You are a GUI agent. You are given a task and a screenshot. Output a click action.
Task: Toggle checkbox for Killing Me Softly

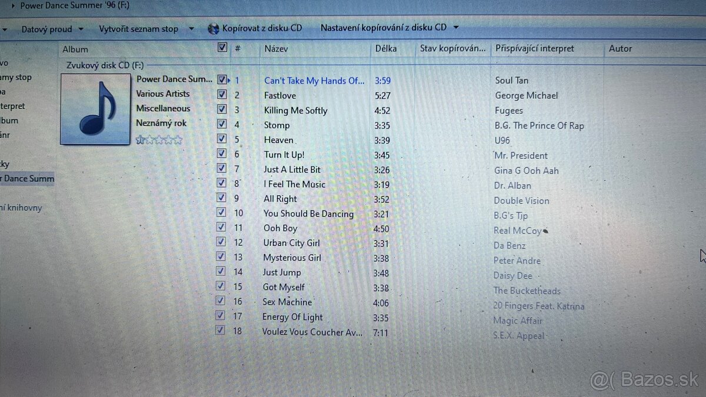[x=222, y=109]
